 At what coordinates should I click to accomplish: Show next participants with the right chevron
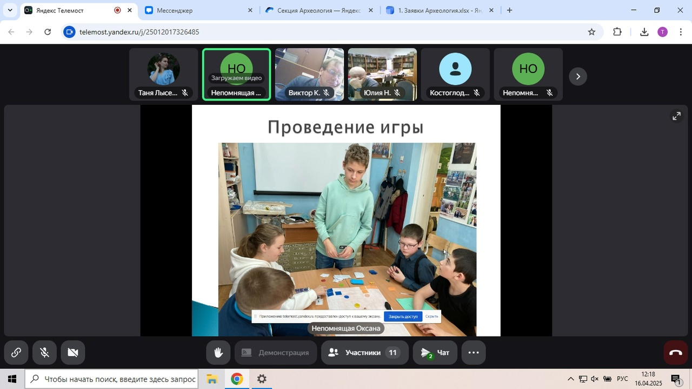578,76
